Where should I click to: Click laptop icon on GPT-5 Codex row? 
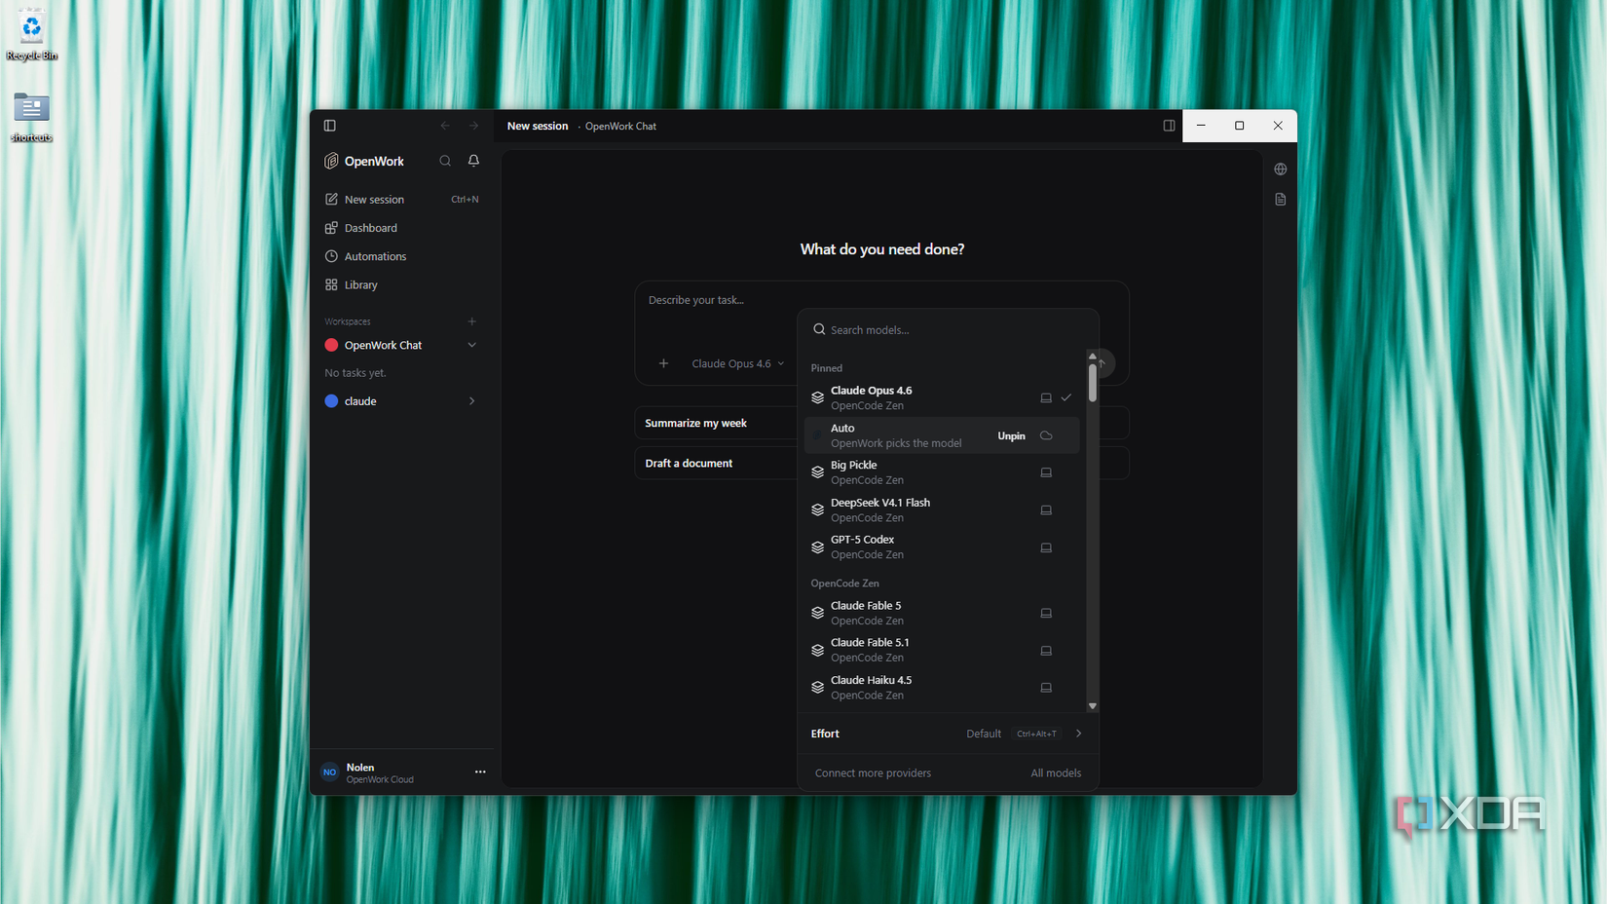coord(1046,547)
